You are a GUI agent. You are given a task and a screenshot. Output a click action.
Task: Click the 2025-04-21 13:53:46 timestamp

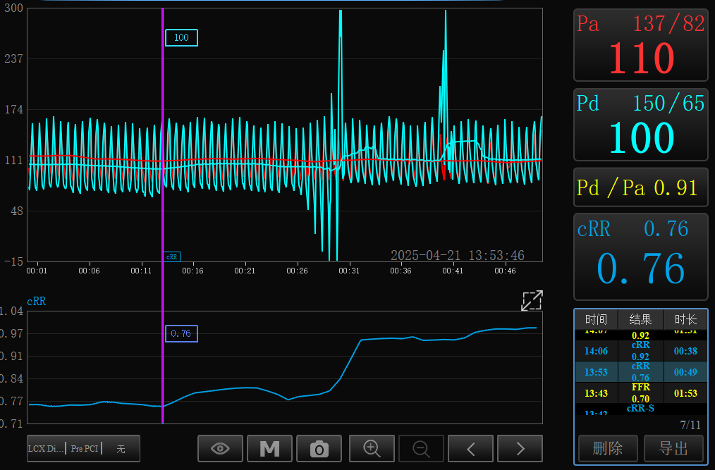(x=458, y=255)
